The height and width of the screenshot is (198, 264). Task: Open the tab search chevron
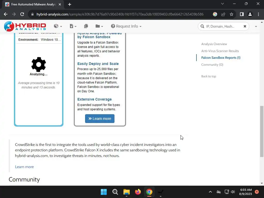pyautogui.click(x=222, y=4)
